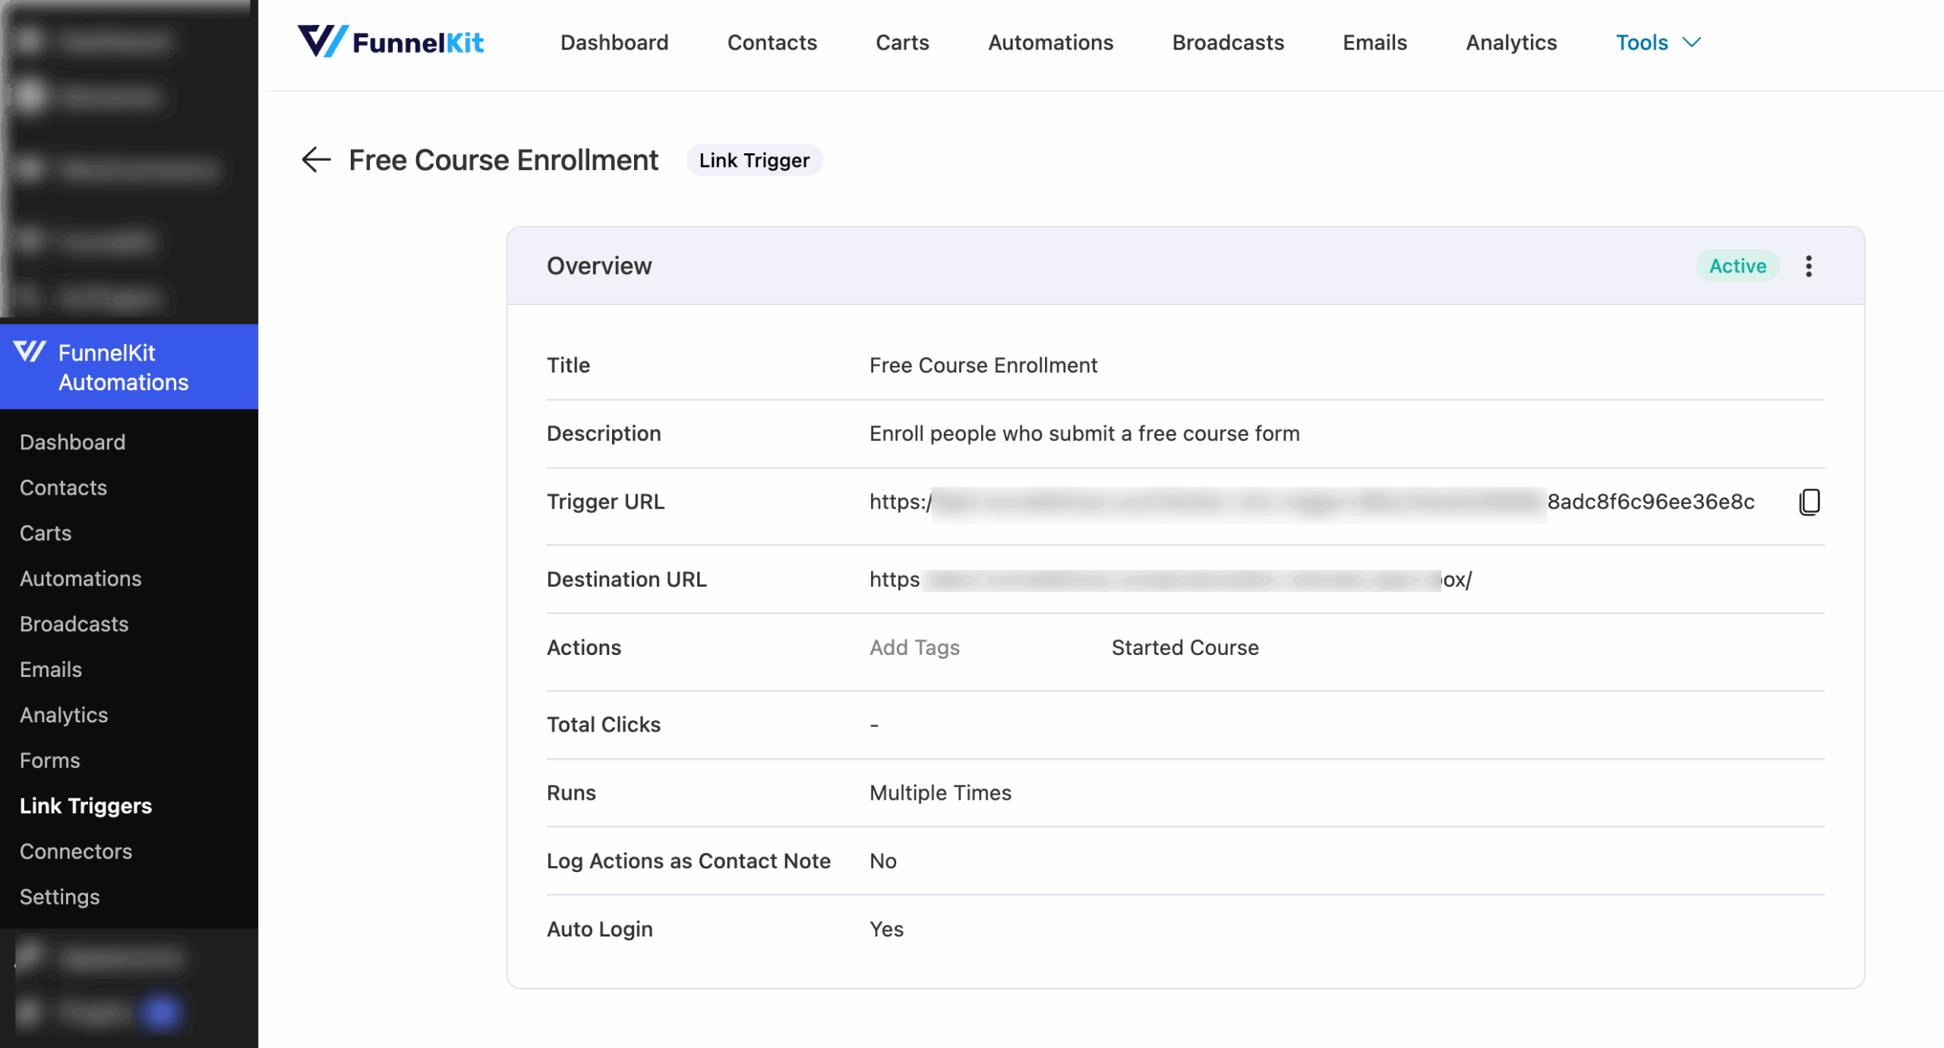Click the Started Course tag action
Image resolution: width=1944 pixels, height=1048 pixels.
[x=1185, y=647]
